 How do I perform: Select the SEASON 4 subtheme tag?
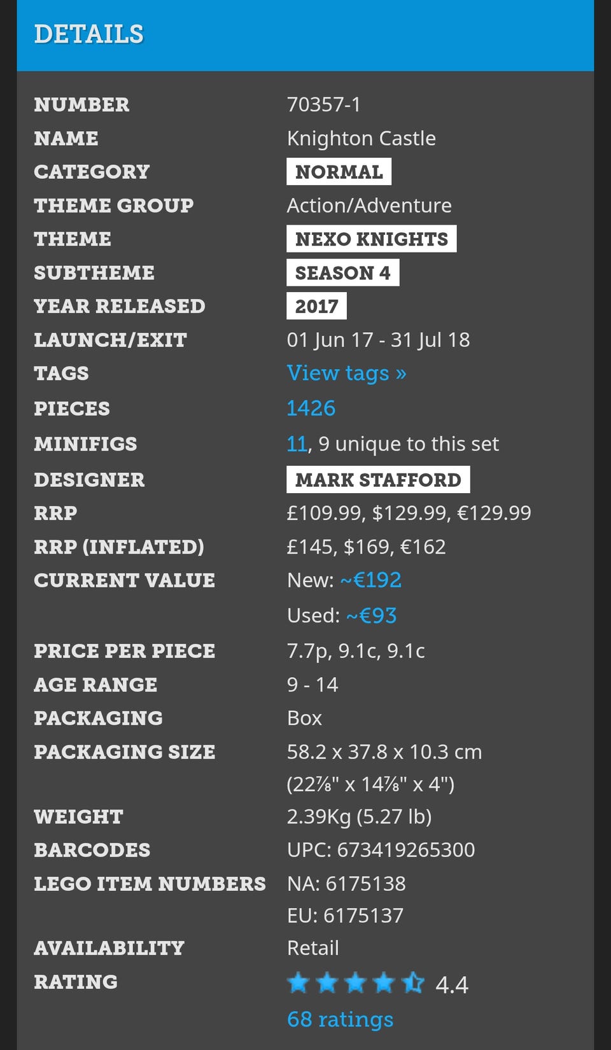(x=342, y=272)
